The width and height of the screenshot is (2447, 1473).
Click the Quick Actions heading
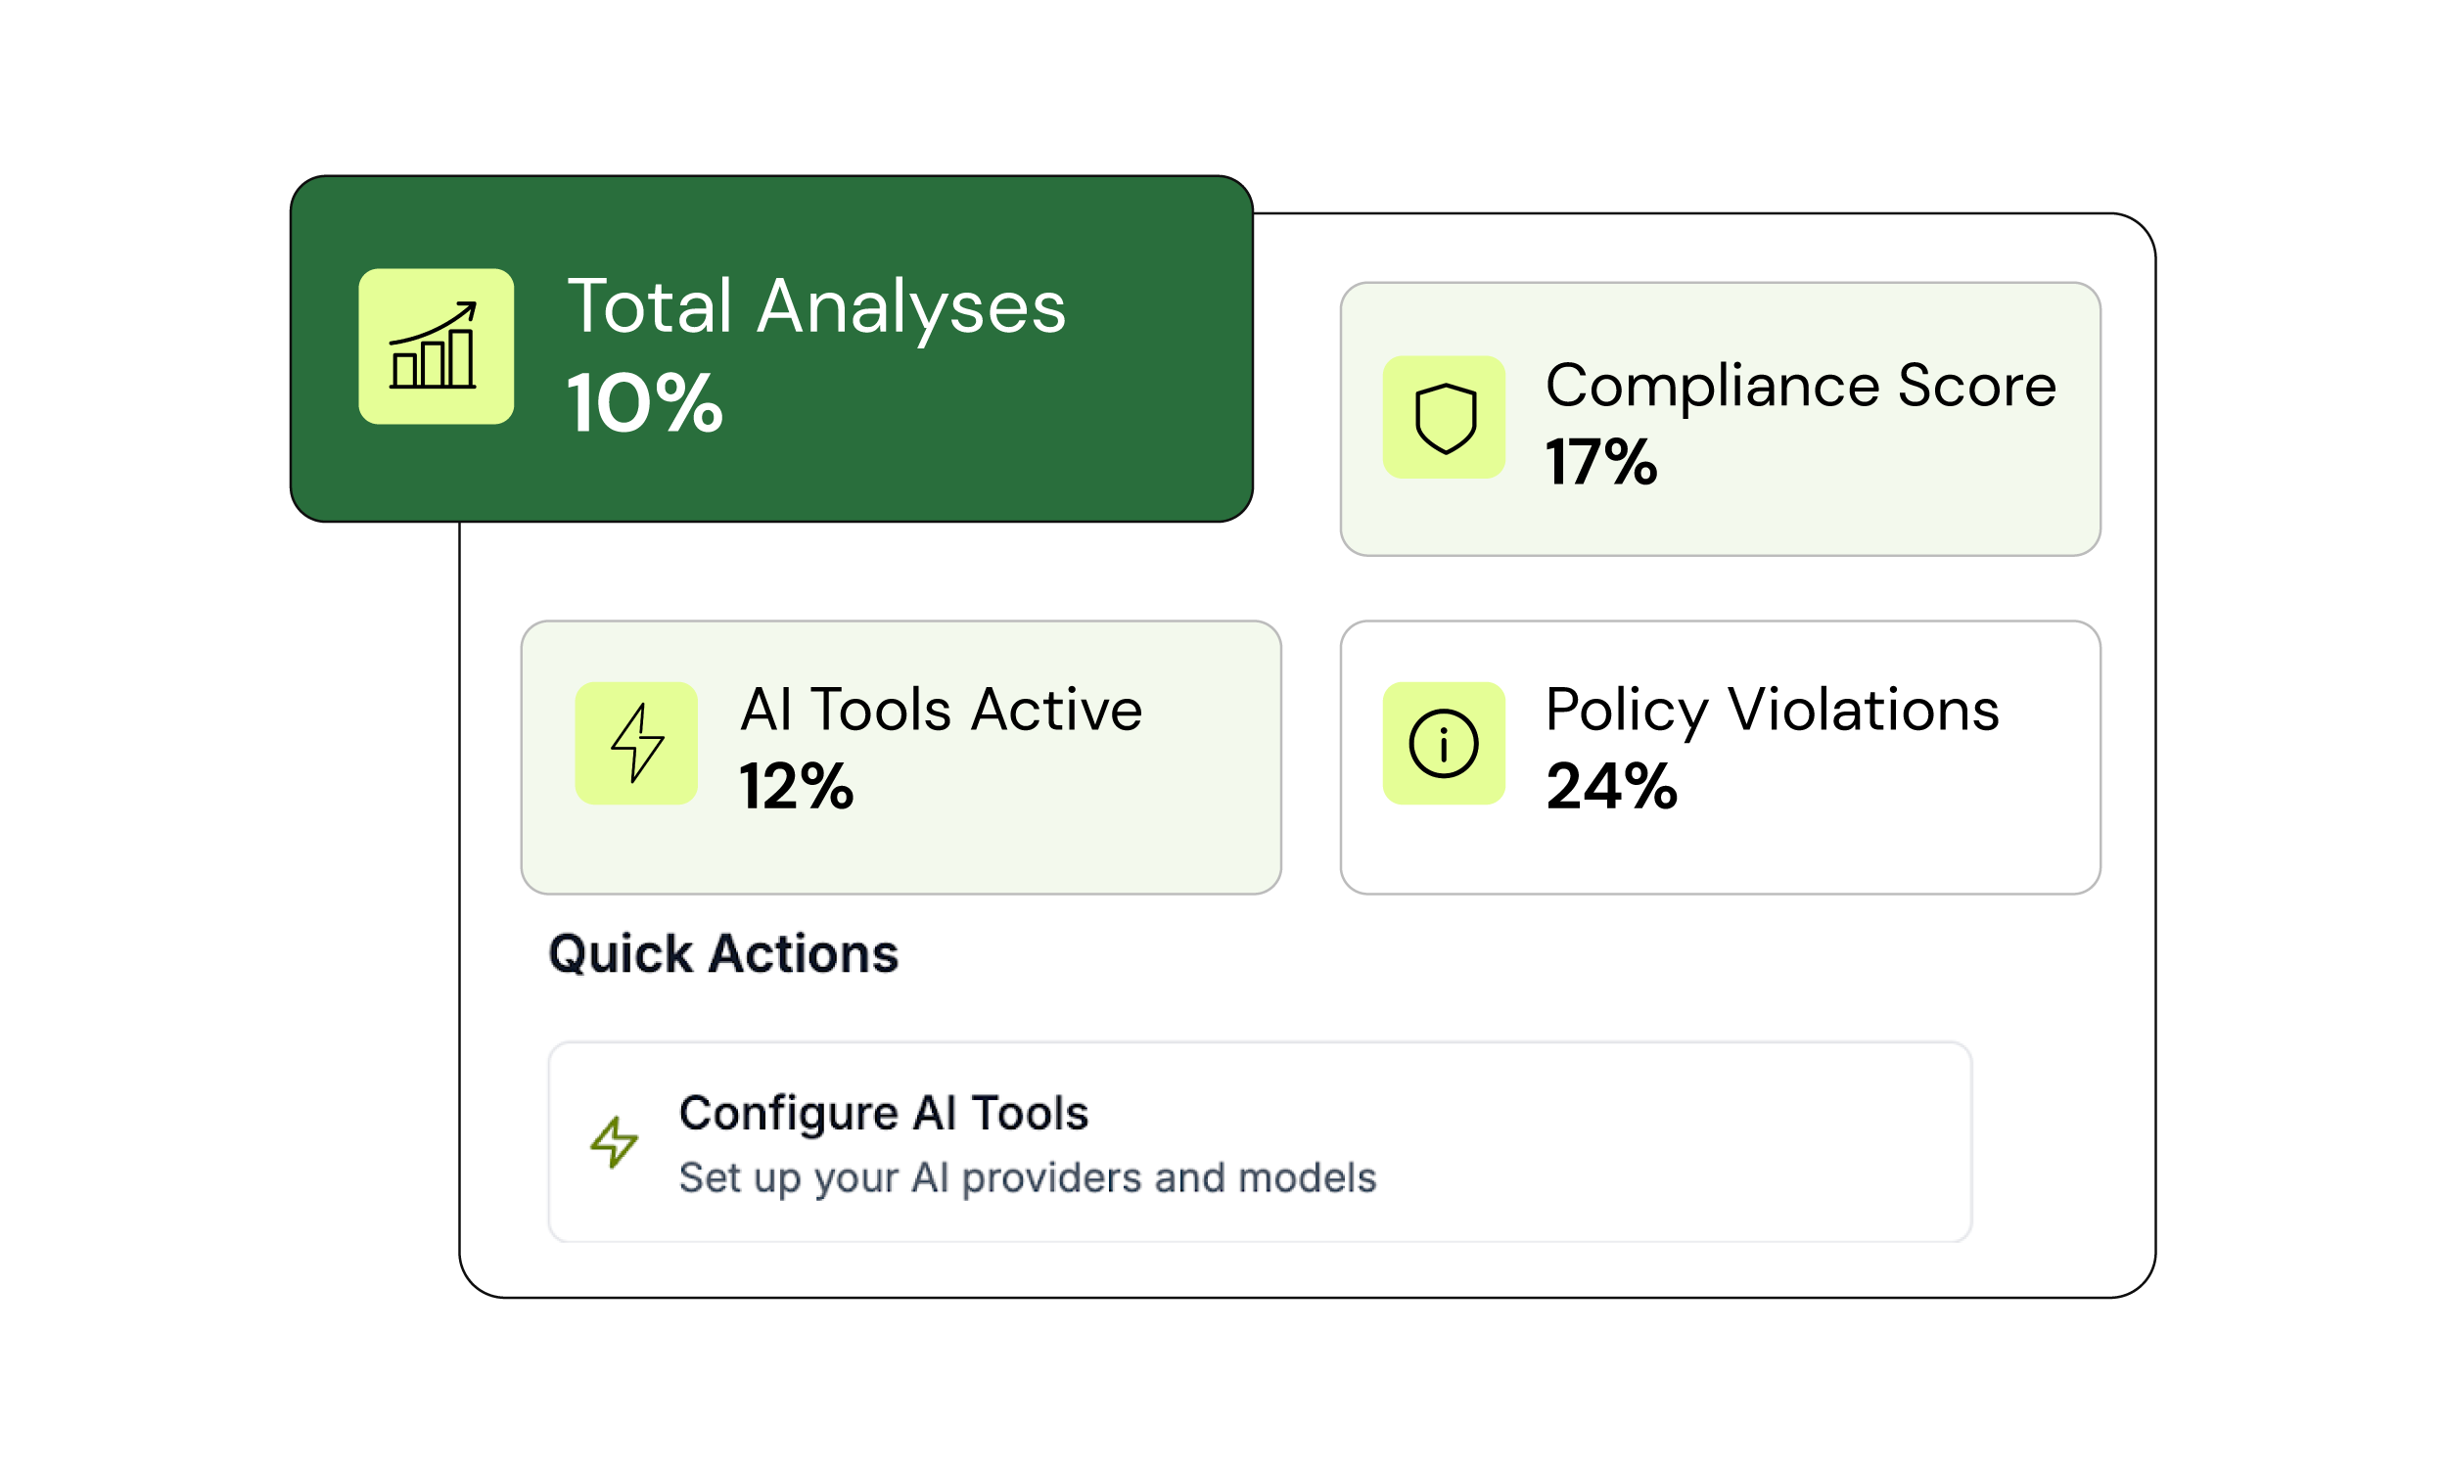click(x=722, y=954)
